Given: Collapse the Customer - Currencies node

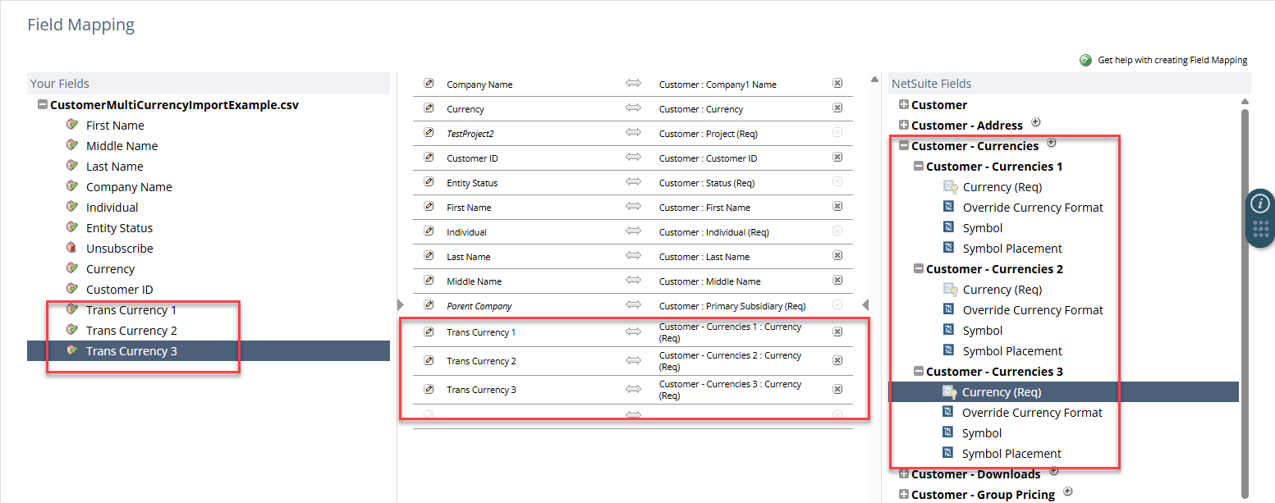Looking at the screenshot, I should pyautogui.click(x=904, y=146).
